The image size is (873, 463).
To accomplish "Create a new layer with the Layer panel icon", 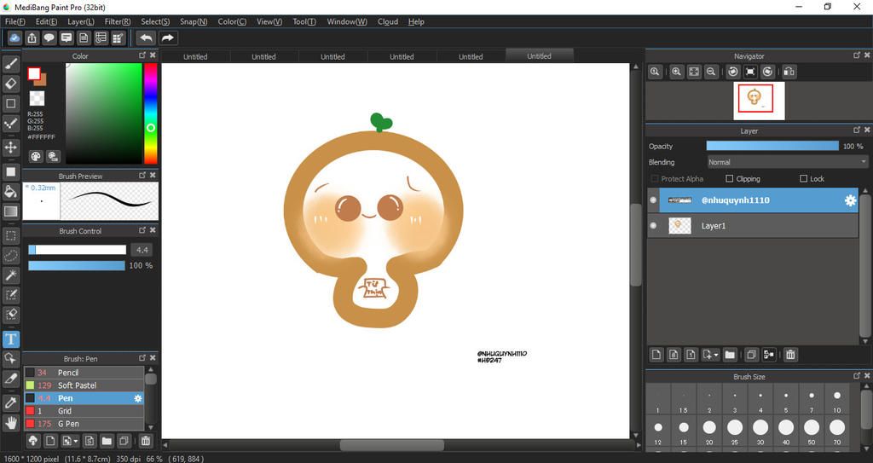I will point(656,355).
